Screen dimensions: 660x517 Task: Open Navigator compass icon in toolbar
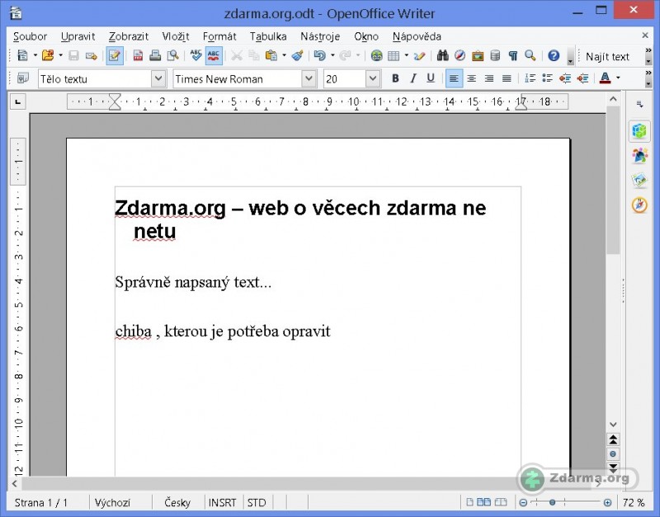[460, 55]
